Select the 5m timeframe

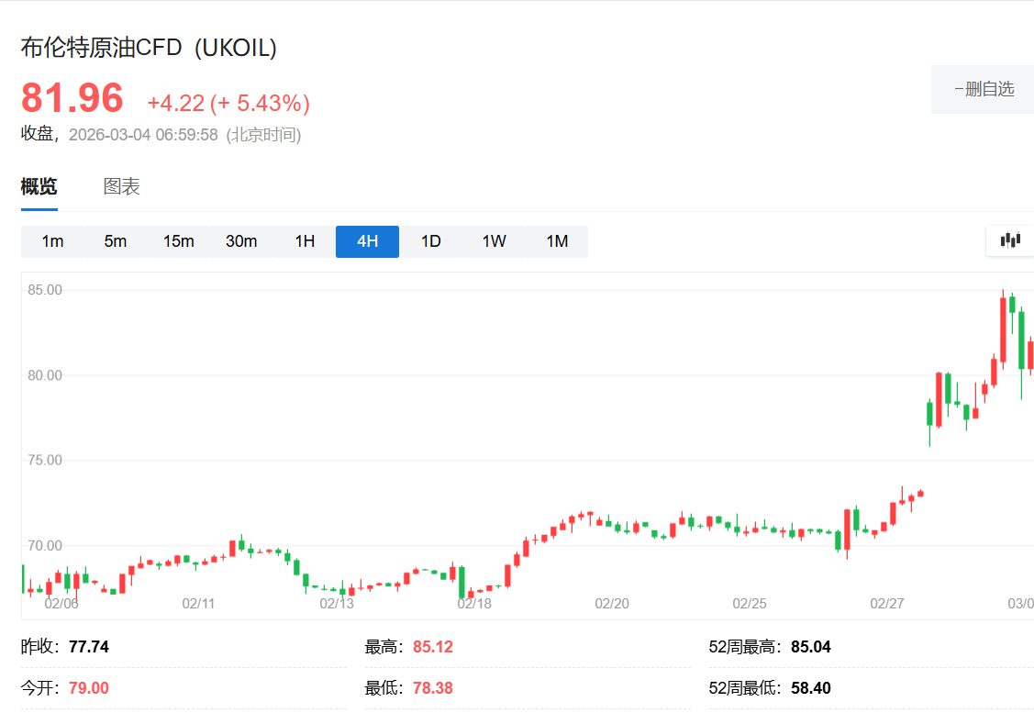[116, 241]
